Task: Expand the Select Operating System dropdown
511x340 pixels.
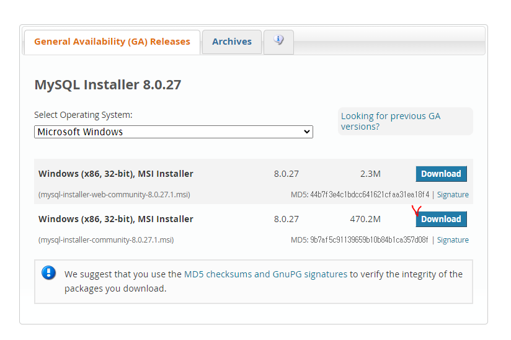Action: pos(174,132)
